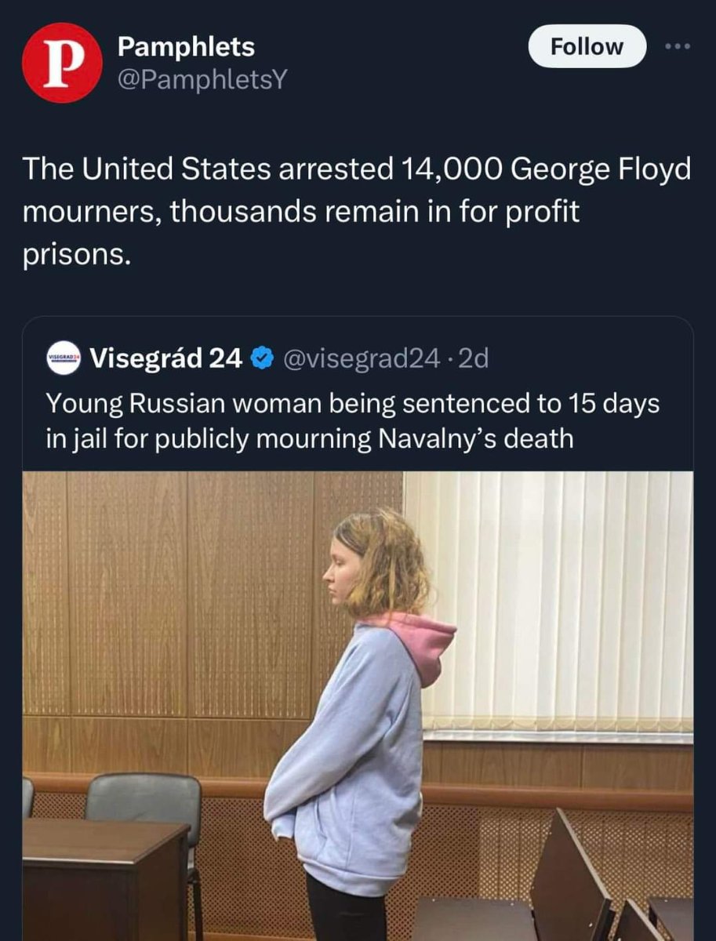Image resolution: width=716 pixels, height=941 pixels.
Task: Click the window blinds in the photo
Action: click(x=549, y=596)
